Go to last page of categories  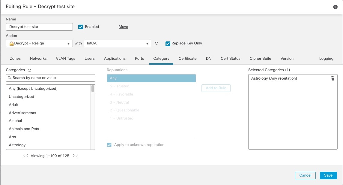pos(78,155)
